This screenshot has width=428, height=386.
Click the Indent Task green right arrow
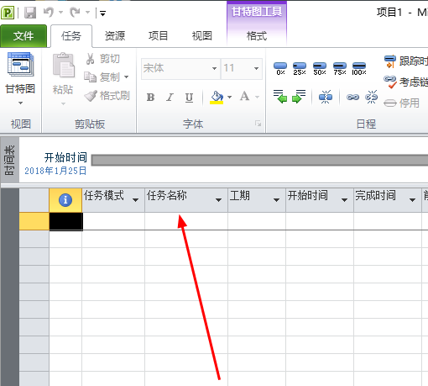click(x=299, y=97)
